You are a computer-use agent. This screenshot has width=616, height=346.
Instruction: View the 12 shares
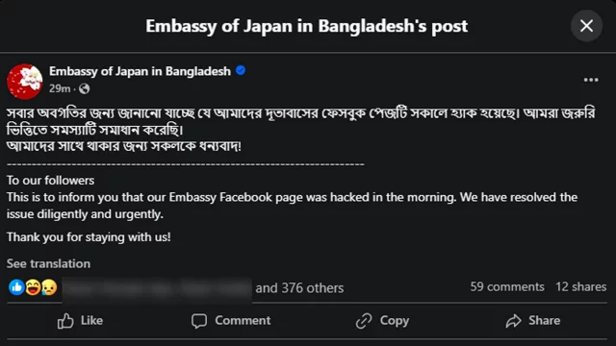pyautogui.click(x=580, y=286)
